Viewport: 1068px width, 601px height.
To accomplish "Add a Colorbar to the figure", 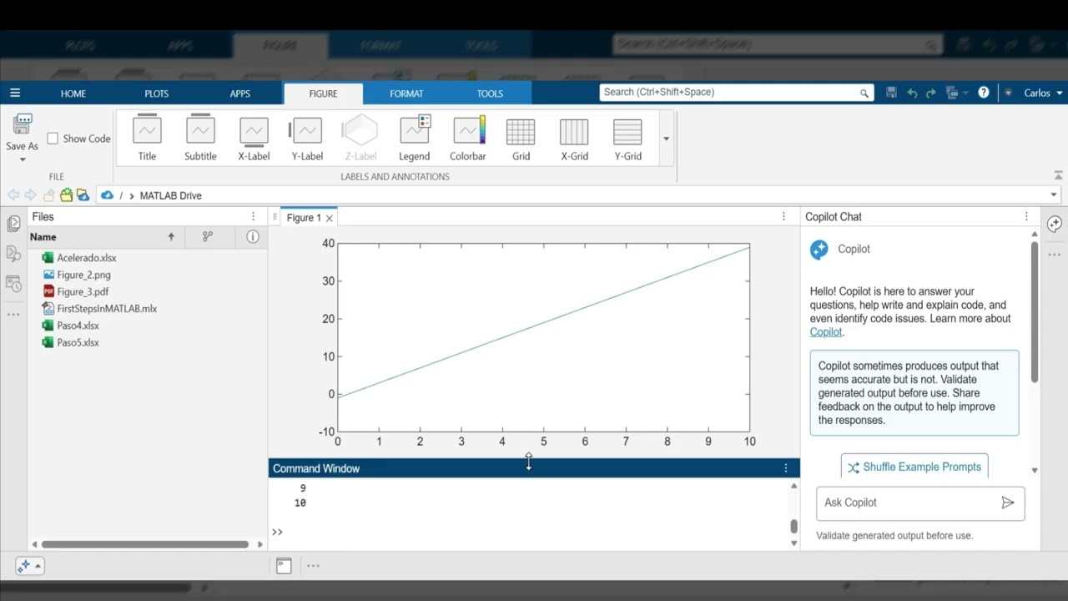I will tap(467, 138).
